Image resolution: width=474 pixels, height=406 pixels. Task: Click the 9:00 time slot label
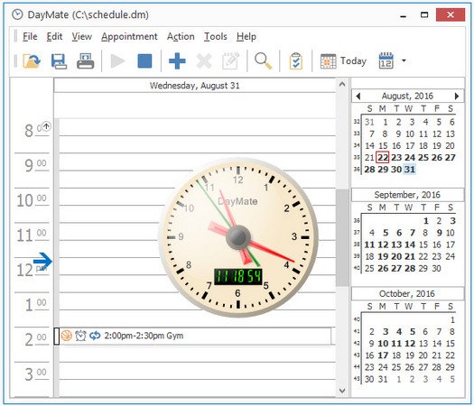point(35,165)
